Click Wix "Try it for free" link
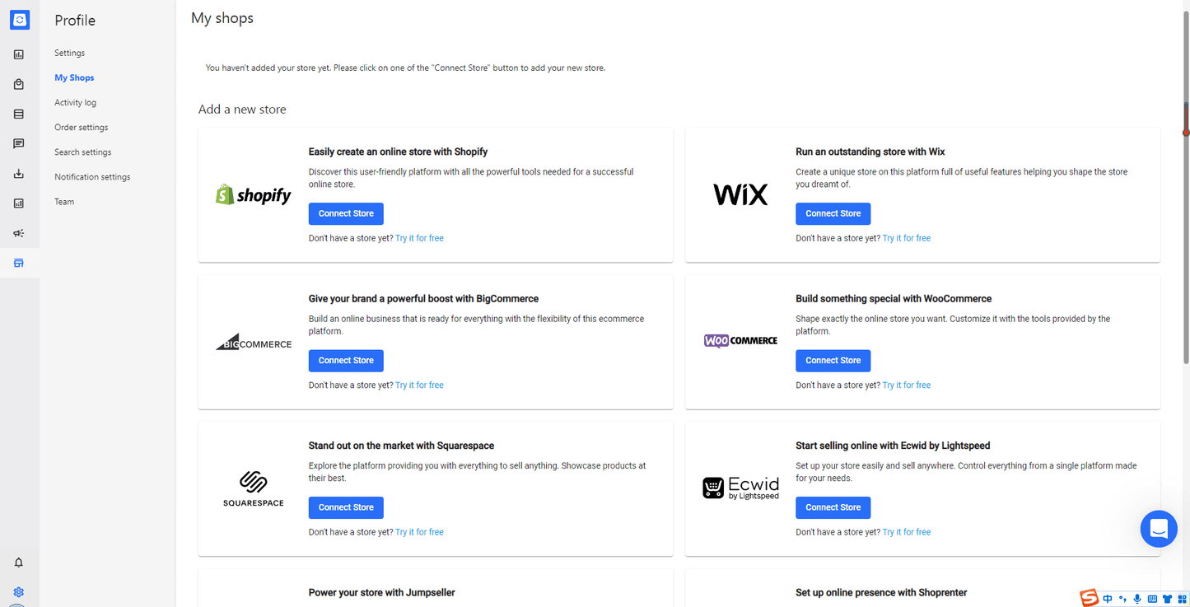 [907, 238]
